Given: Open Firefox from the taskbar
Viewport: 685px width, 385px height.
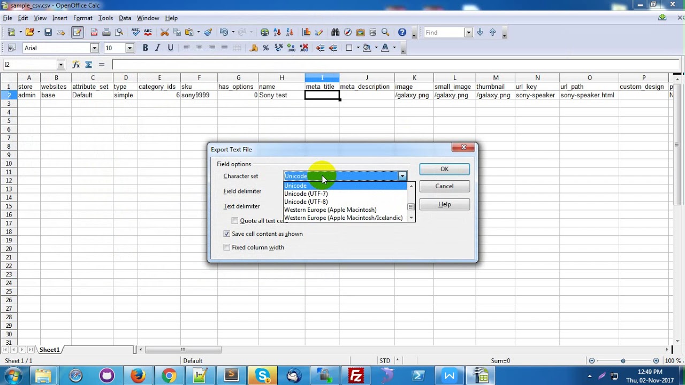Looking at the screenshot, I should (138, 376).
